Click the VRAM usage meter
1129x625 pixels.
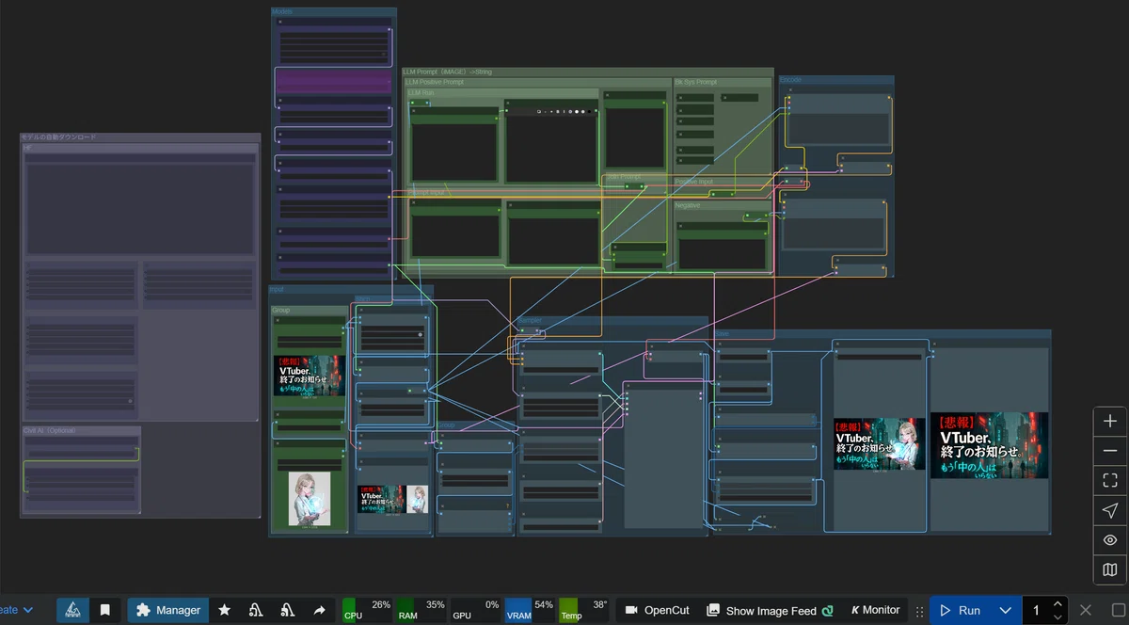pos(530,610)
